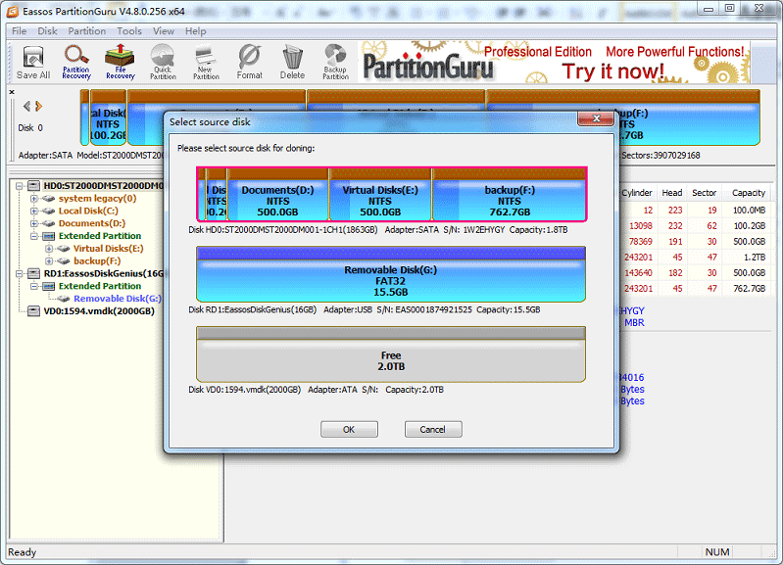Cancel the Select source disk dialog
This screenshot has width=783, height=565.
(x=433, y=429)
